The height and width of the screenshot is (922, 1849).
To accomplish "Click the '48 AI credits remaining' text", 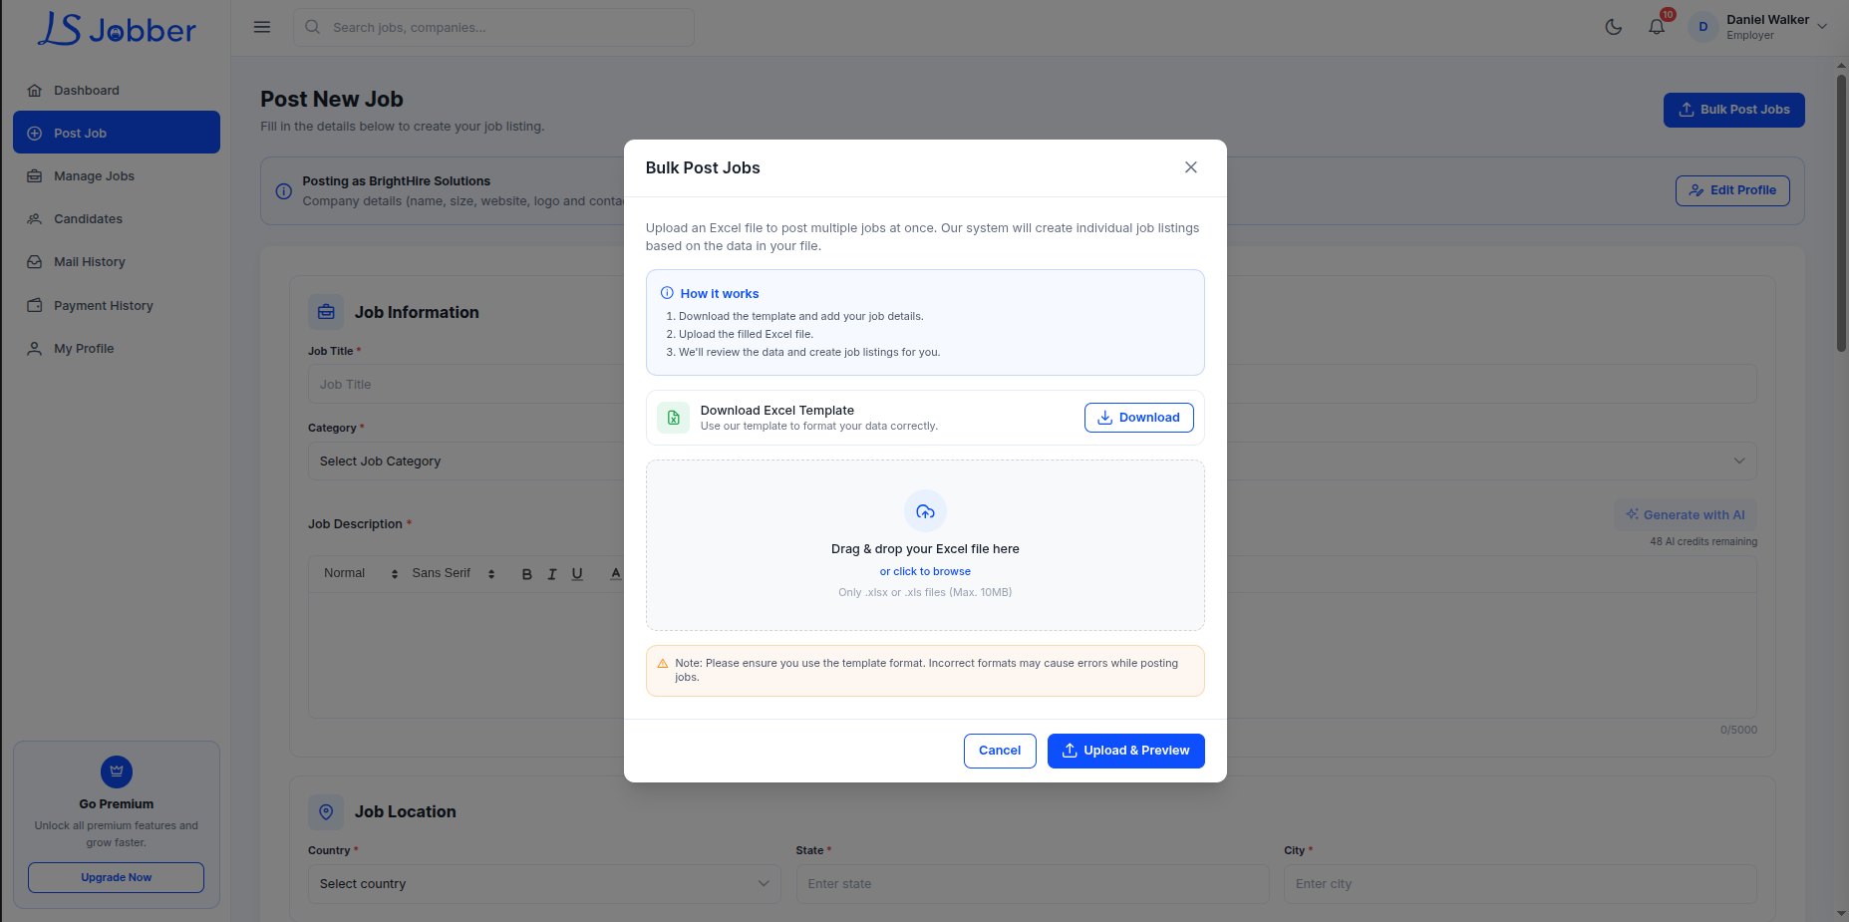I will (x=1703, y=542).
